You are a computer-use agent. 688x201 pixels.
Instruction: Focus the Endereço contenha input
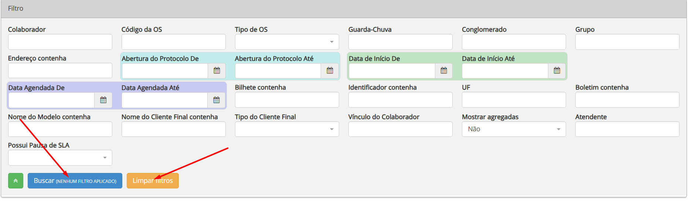click(60, 70)
